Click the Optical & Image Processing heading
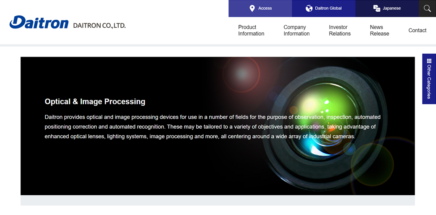 pos(95,101)
